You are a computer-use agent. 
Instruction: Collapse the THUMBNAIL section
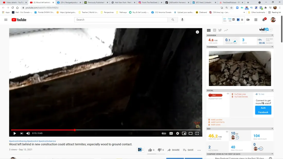pyautogui.click(x=272, y=47)
